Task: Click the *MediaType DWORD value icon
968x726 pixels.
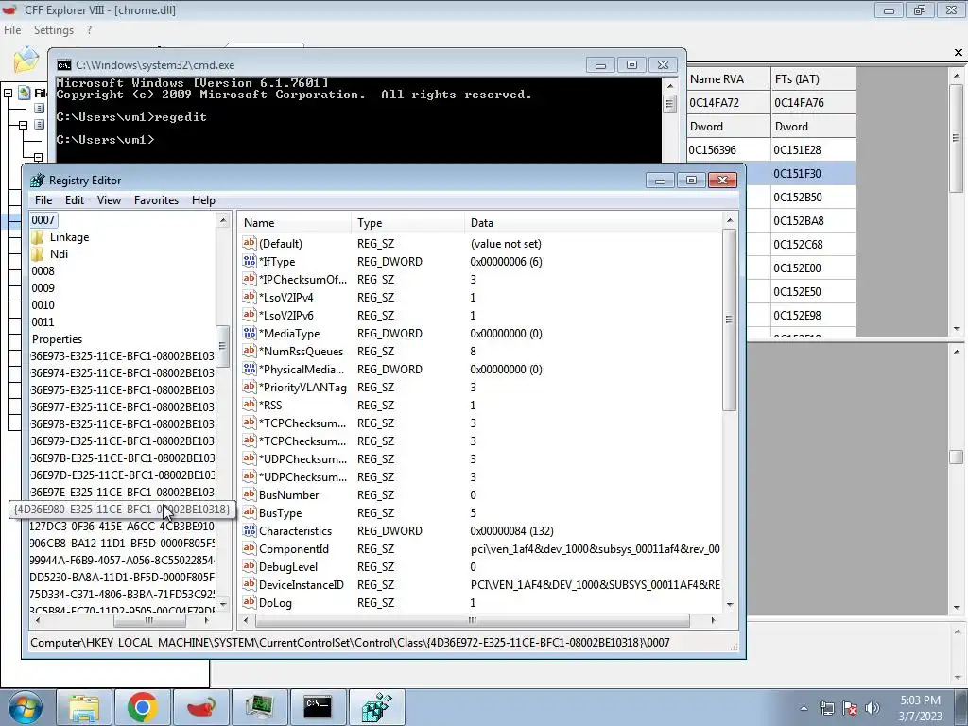Action: click(x=250, y=334)
